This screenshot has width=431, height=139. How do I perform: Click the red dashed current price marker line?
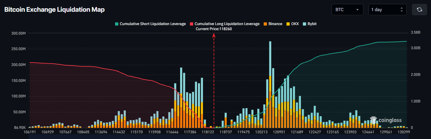coord(214,80)
